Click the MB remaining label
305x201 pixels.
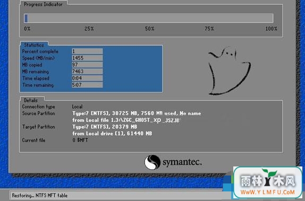(x=35, y=72)
